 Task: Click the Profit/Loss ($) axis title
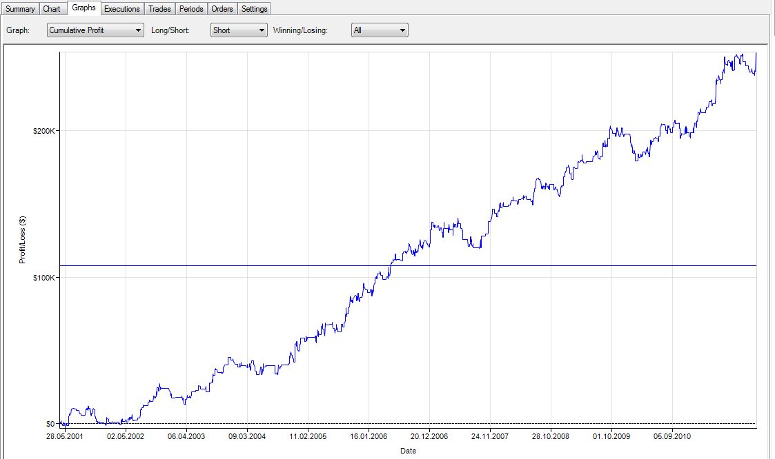[23, 240]
